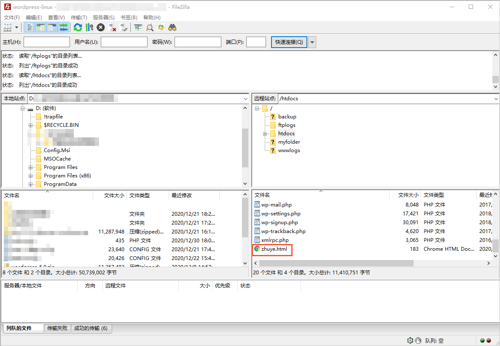Reconnect to the last server
This screenshot has height=346, width=500.
(x=124, y=28)
